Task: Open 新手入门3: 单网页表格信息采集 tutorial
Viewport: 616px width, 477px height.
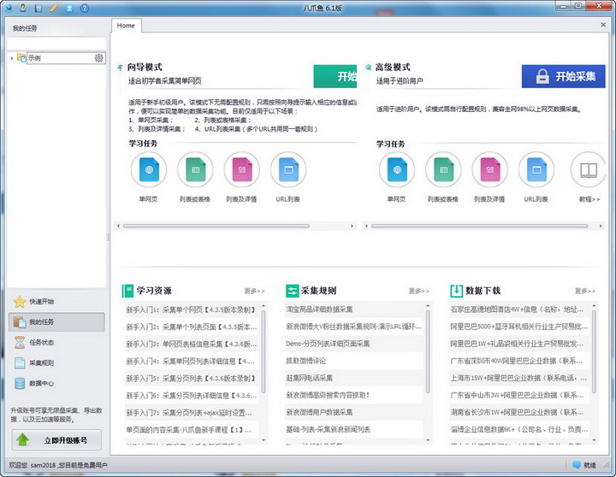Action: click(192, 344)
